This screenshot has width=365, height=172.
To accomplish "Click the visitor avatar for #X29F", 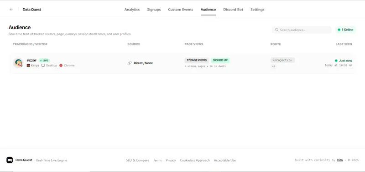I will [x=18, y=63].
